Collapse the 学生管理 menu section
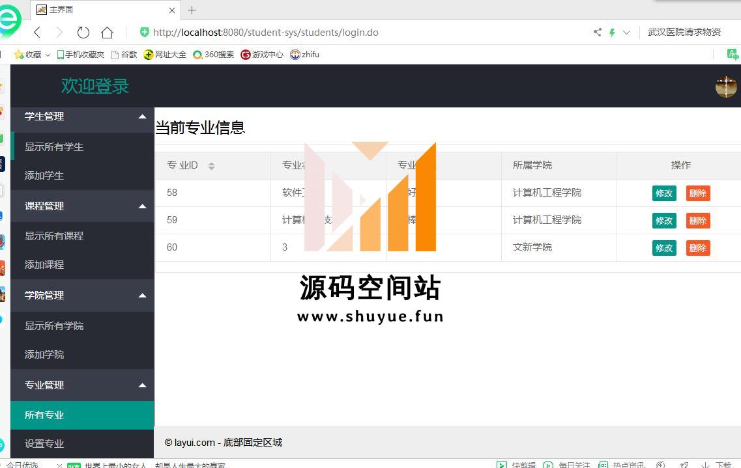The image size is (741, 468). point(82,116)
